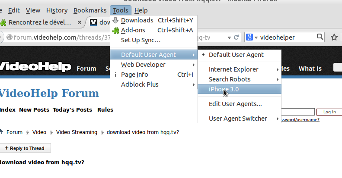Open Edit User Agents dialog
Screen dimensions: 342x178
point(235,104)
